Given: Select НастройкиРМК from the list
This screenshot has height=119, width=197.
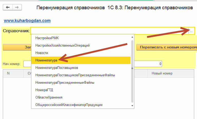Looking at the screenshot, I should [x=47, y=38].
